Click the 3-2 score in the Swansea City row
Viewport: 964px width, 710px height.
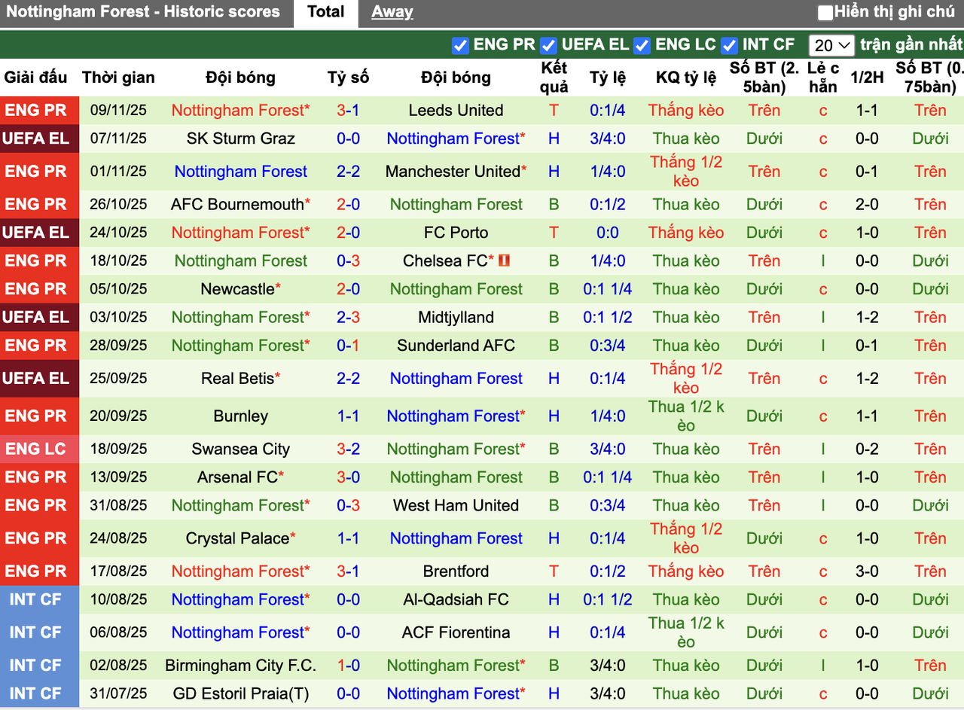(x=348, y=449)
